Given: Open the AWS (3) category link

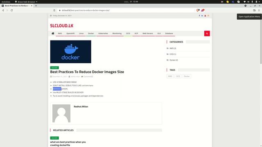Looking at the screenshot, I should [x=173, y=48].
